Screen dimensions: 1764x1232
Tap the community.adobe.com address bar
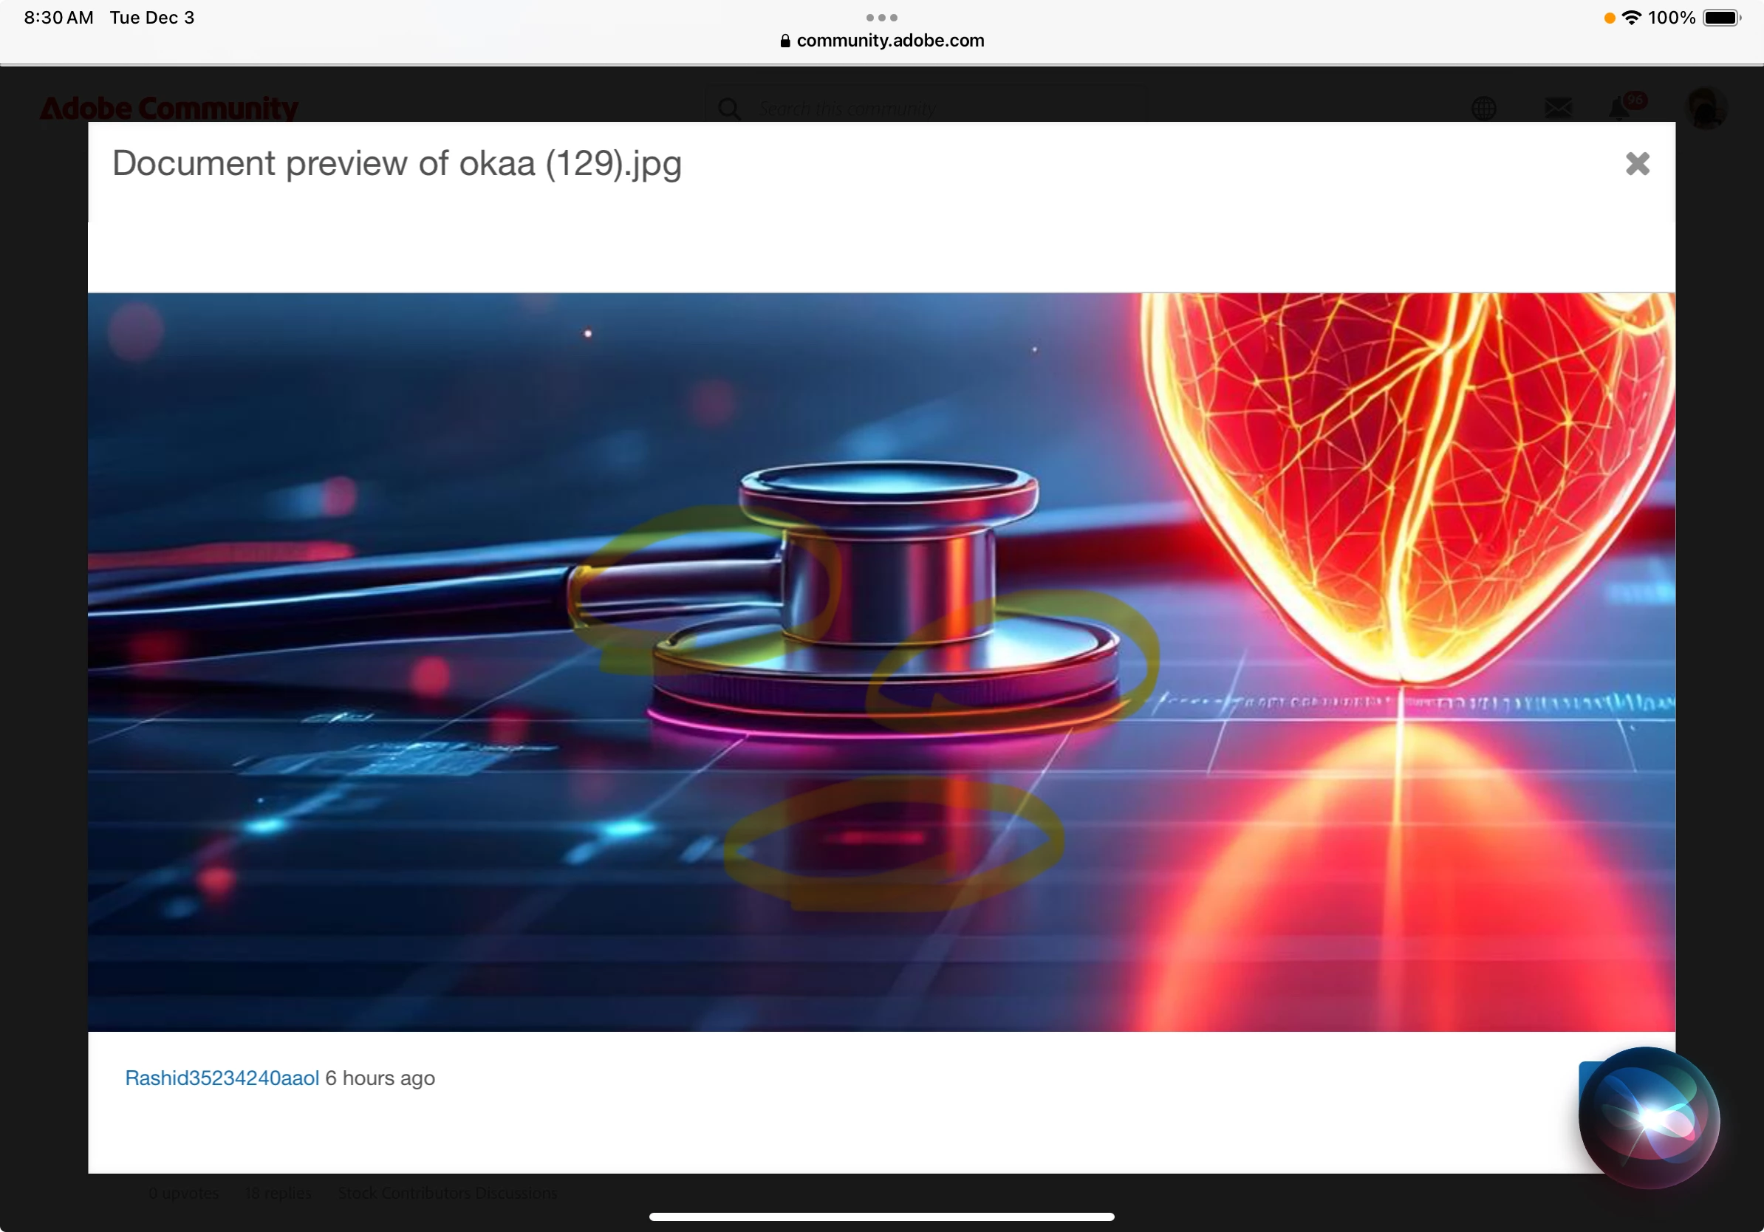(x=889, y=41)
